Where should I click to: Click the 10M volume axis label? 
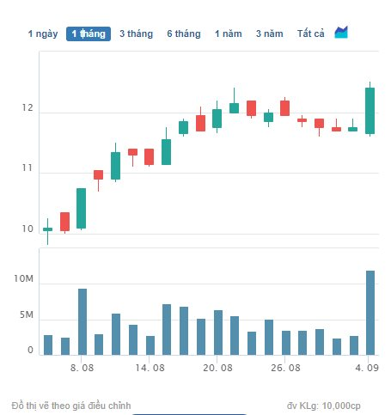[24, 278]
